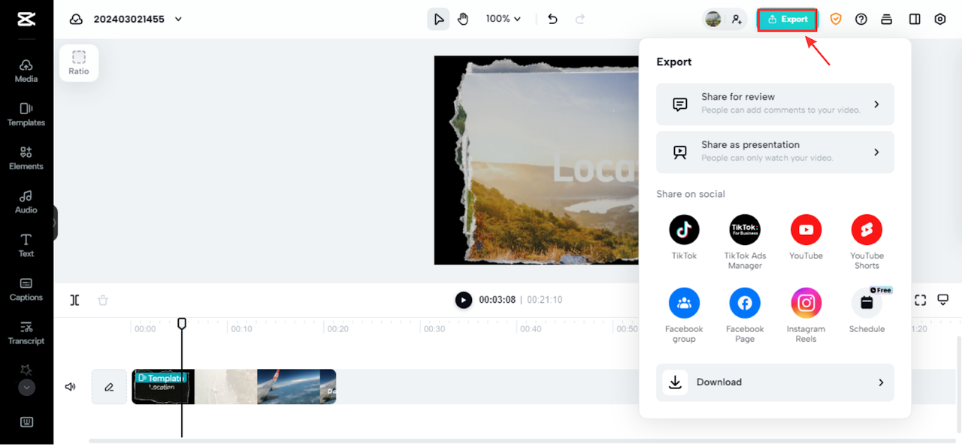962x447 pixels.
Task: Click the current time 00:03:08
Action: tap(498, 300)
